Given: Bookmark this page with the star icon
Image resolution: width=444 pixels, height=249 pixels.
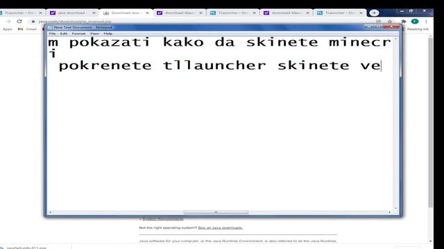Looking at the screenshot, I should click(390, 21).
